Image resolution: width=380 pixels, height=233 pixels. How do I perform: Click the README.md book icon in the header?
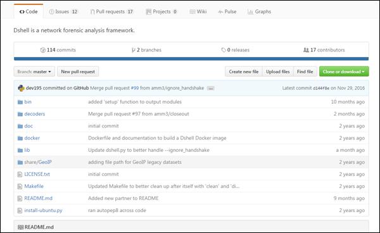tap(21, 227)
